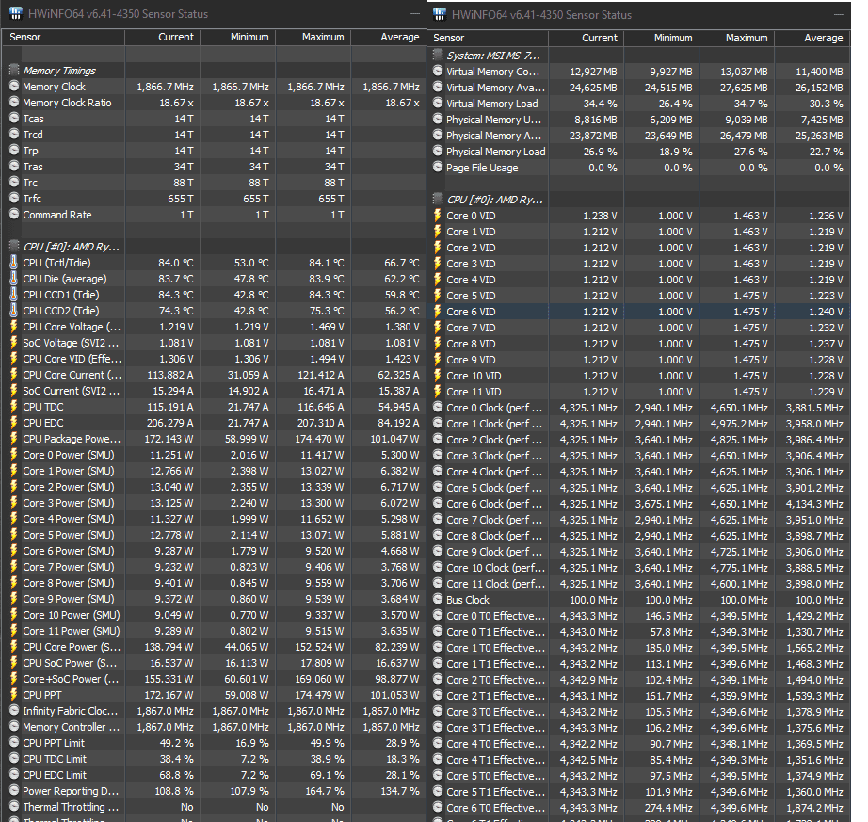868x822 pixels.
Task: Click the lightning icon beside CPU PPT
Action: pyautogui.click(x=14, y=695)
